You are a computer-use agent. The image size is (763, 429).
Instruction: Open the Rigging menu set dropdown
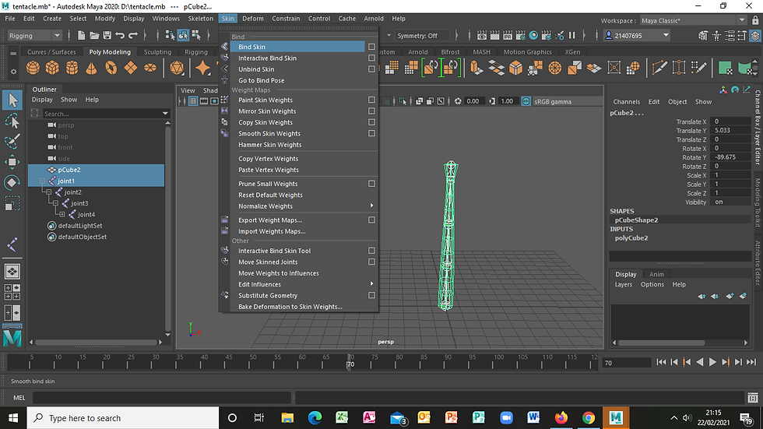coord(34,36)
